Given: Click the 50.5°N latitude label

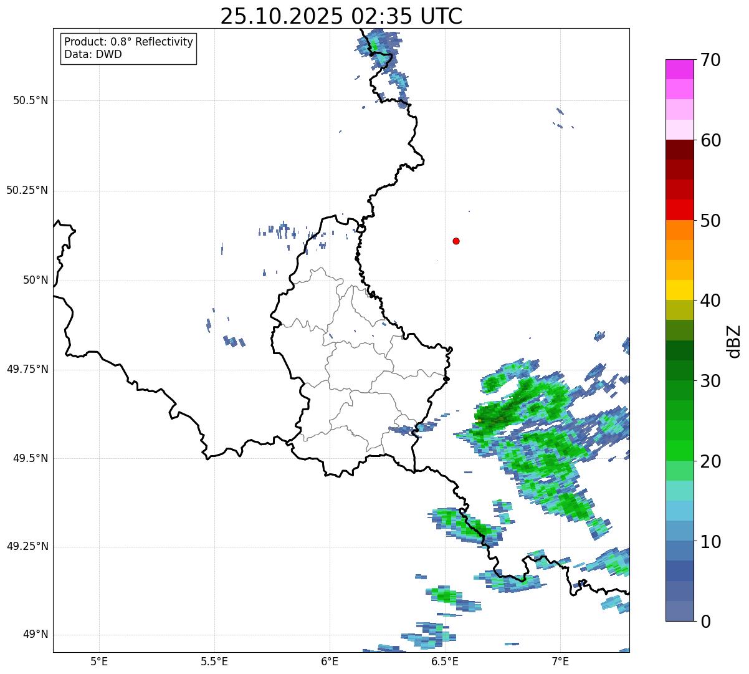Looking at the screenshot, I should pos(31,100).
